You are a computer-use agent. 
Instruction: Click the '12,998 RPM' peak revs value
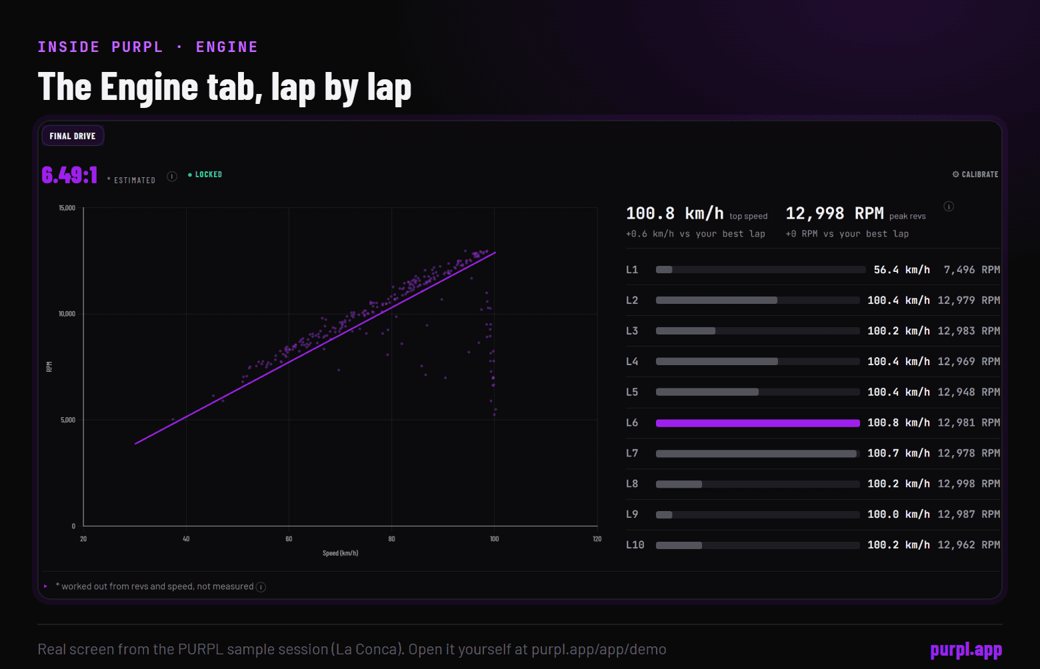(x=835, y=213)
